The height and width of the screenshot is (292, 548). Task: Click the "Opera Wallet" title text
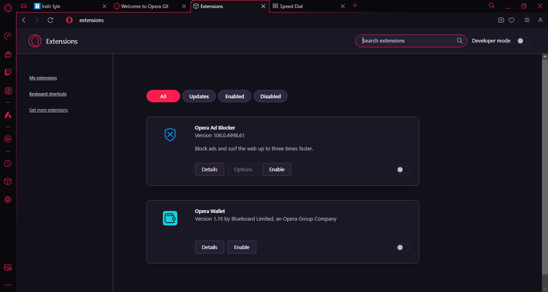click(x=210, y=211)
